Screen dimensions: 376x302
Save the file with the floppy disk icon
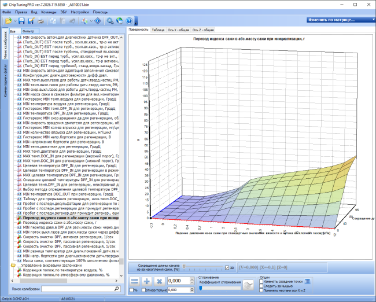[x=21, y=21]
